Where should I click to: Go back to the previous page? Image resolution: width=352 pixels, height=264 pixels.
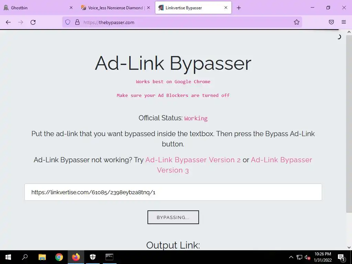[8, 22]
